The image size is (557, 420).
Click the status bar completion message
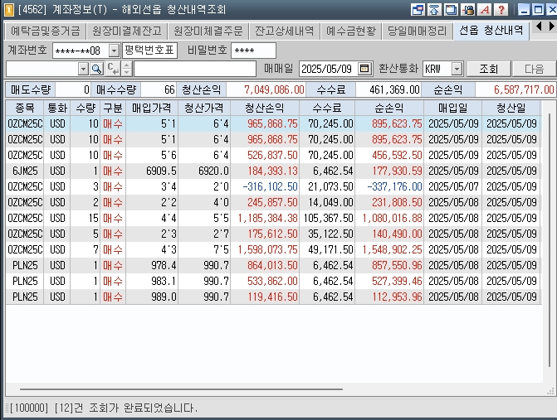[104, 408]
